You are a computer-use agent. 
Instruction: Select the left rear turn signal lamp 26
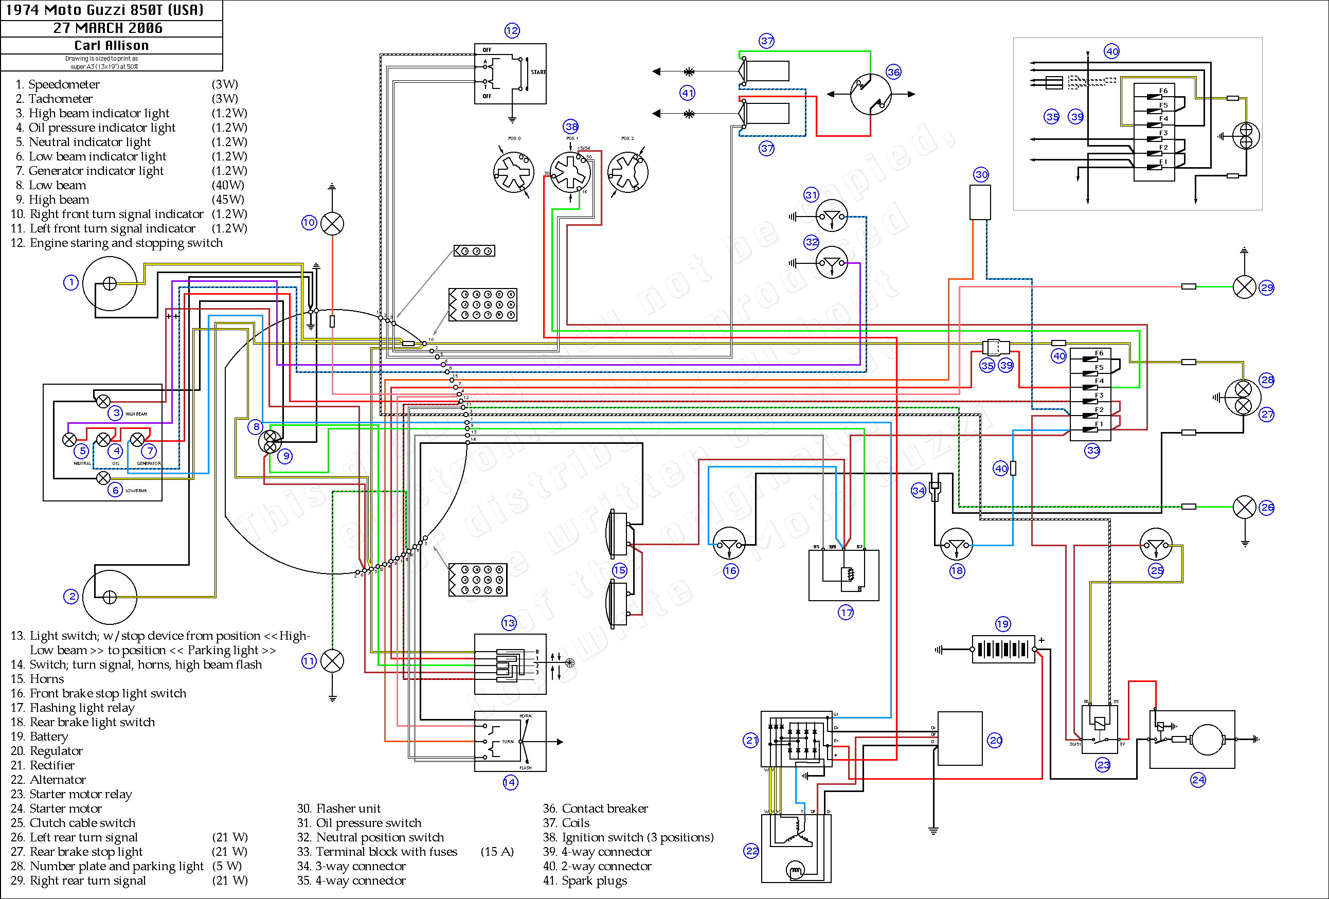pyautogui.click(x=1244, y=507)
